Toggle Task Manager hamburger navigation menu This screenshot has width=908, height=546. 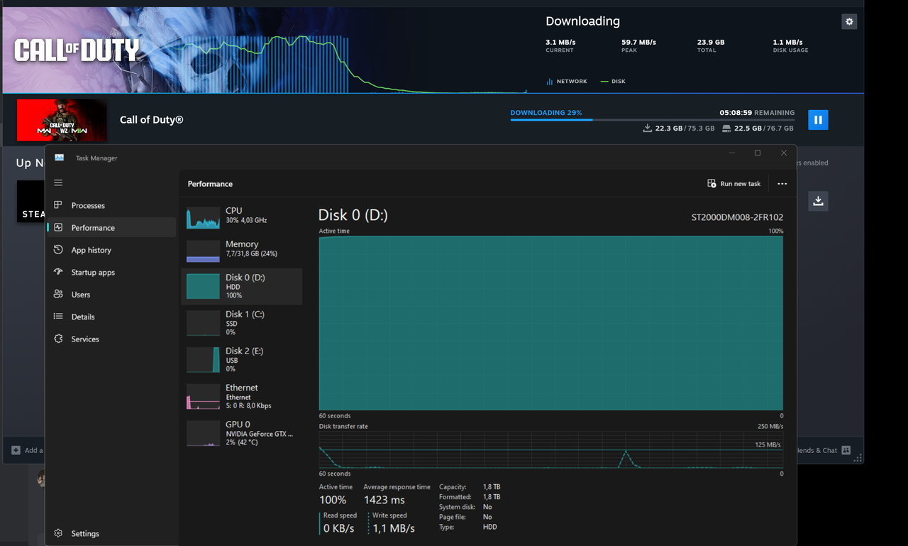[x=58, y=183]
